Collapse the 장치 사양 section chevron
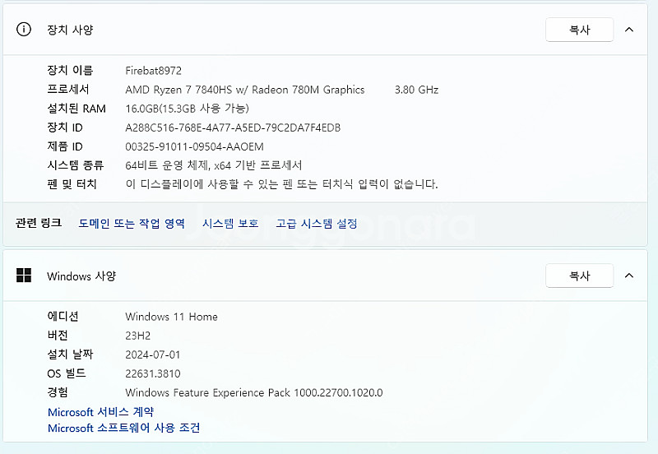The width and height of the screenshot is (658, 454). [629, 30]
